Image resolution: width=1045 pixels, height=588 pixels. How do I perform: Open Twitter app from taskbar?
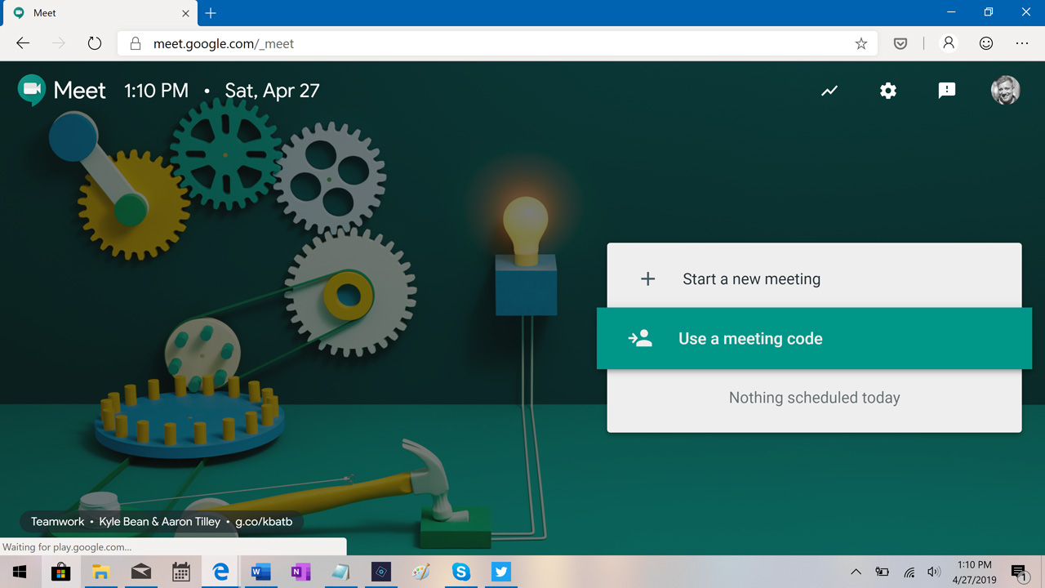coord(501,572)
